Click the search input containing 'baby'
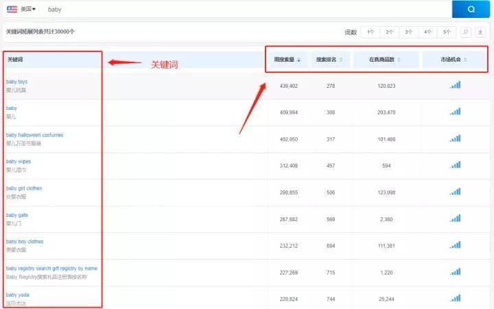Image resolution: width=494 pixels, height=309 pixels. pos(246,10)
